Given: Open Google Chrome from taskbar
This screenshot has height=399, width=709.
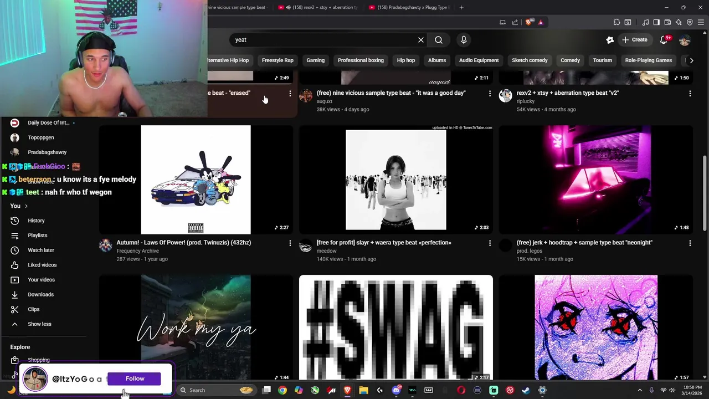Looking at the screenshot, I should click(x=282, y=390).
